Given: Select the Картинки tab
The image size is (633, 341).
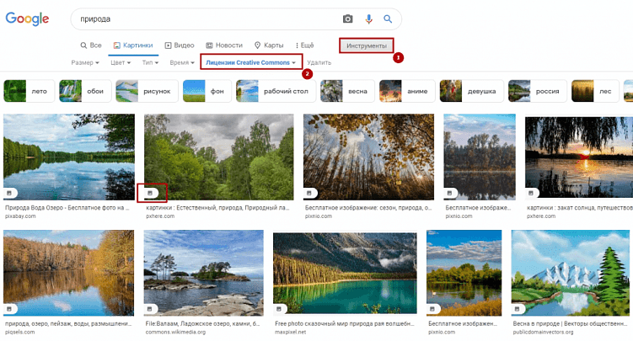Looking at the screenshot, I should 133,45.
